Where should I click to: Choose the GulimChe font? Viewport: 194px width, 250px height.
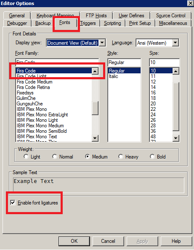coord(54,98)
